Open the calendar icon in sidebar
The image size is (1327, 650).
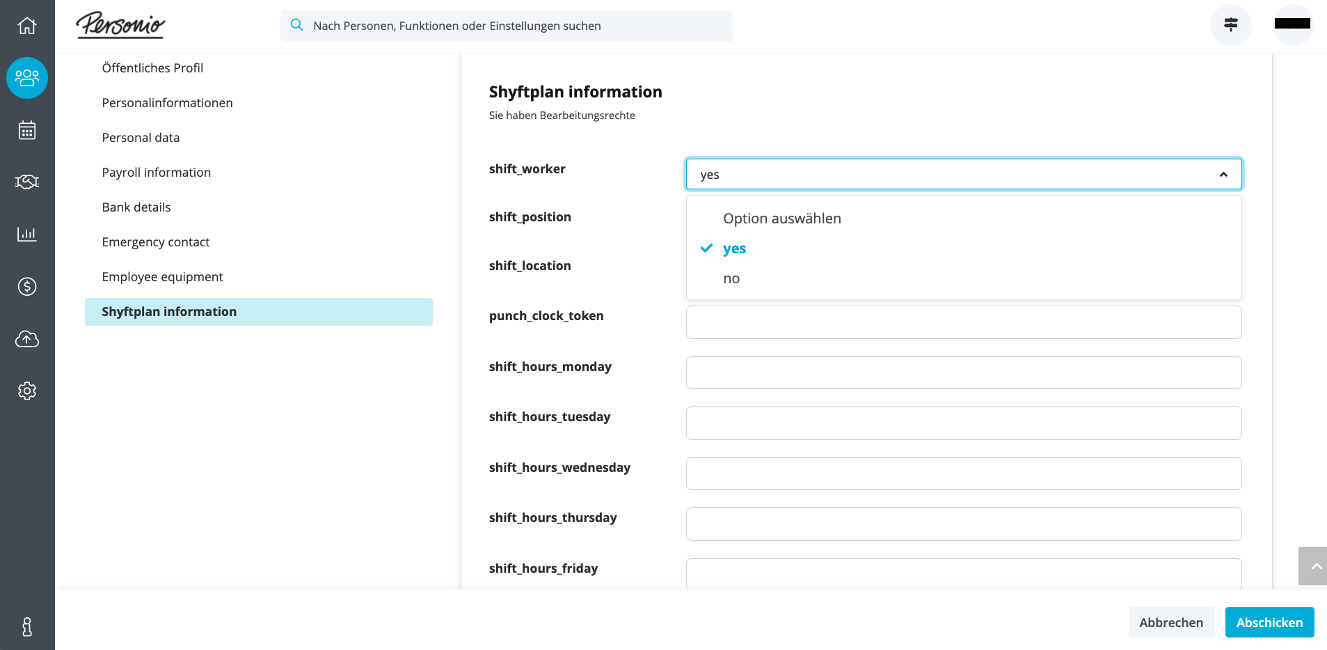point(27,130)
